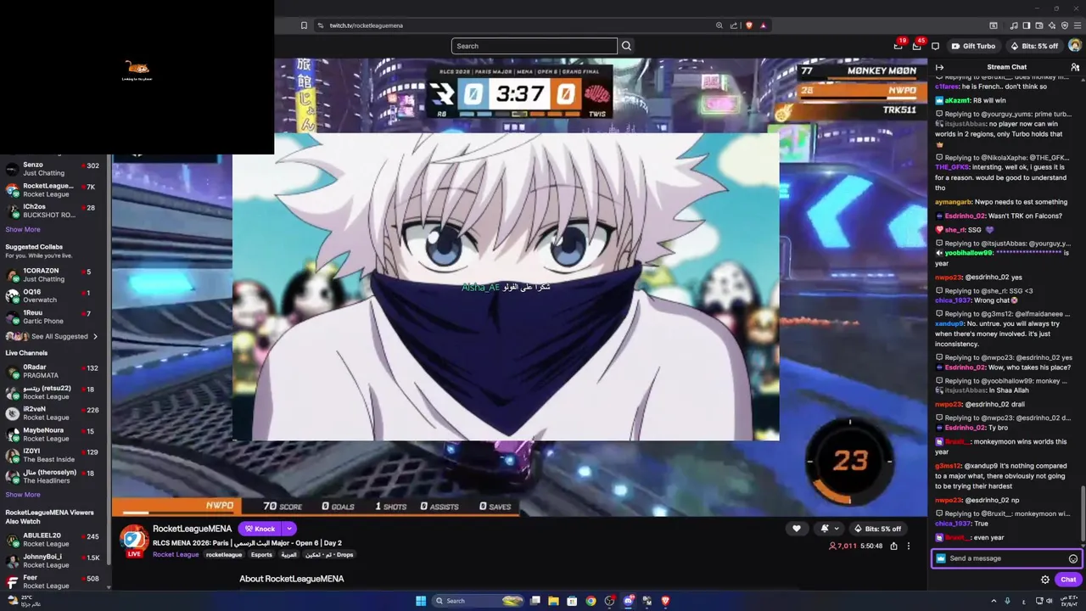Open the Rocket League category link
This screenshot has width=1086, height=611.
pos(176,554)
